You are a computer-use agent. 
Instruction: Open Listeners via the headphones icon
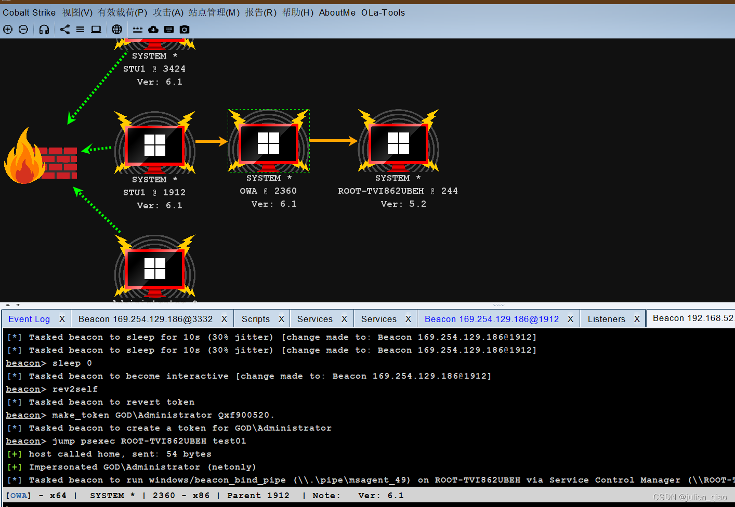click(44, 30)
